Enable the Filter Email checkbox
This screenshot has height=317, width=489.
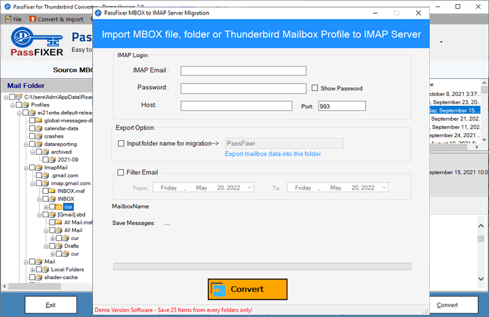coord(120,173)
